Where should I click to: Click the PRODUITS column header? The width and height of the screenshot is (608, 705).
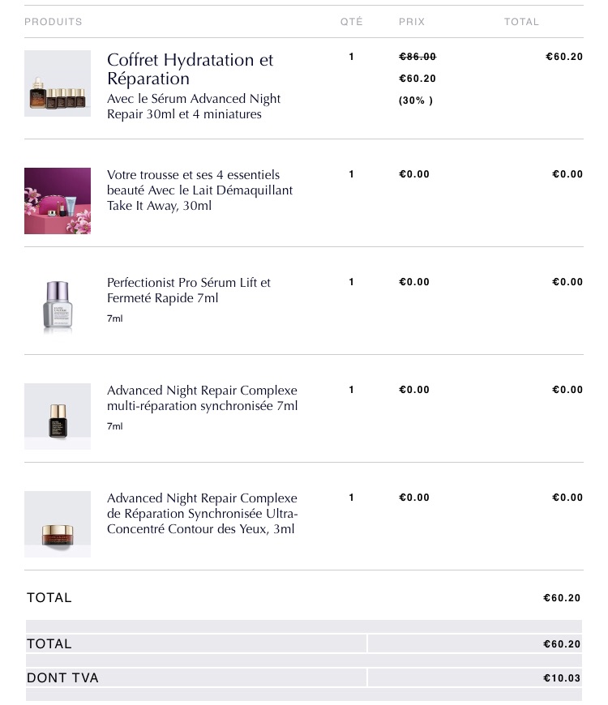pyautogui.click(x=53, y=22)
